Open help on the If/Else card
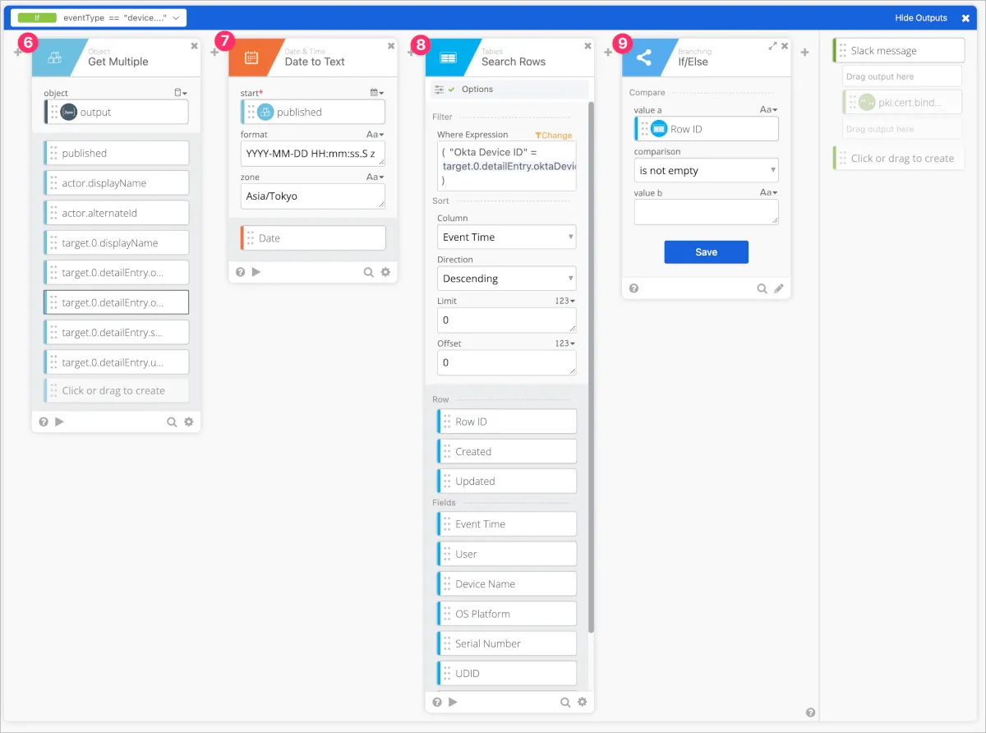 634,288
